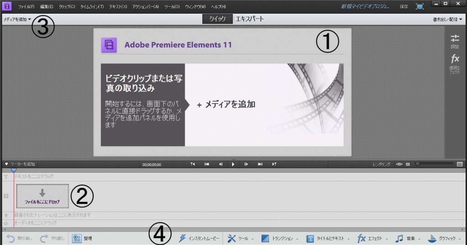Jump to end of timeline
The image size is (467, 245).
(260, 164)
